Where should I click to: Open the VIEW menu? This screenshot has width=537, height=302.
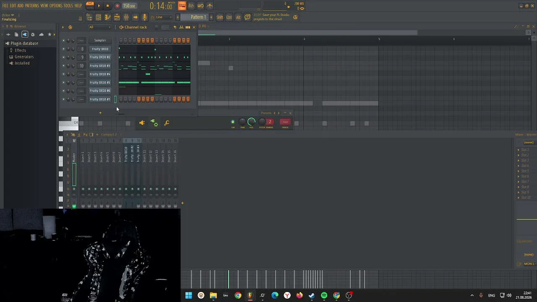coord(44,5)
